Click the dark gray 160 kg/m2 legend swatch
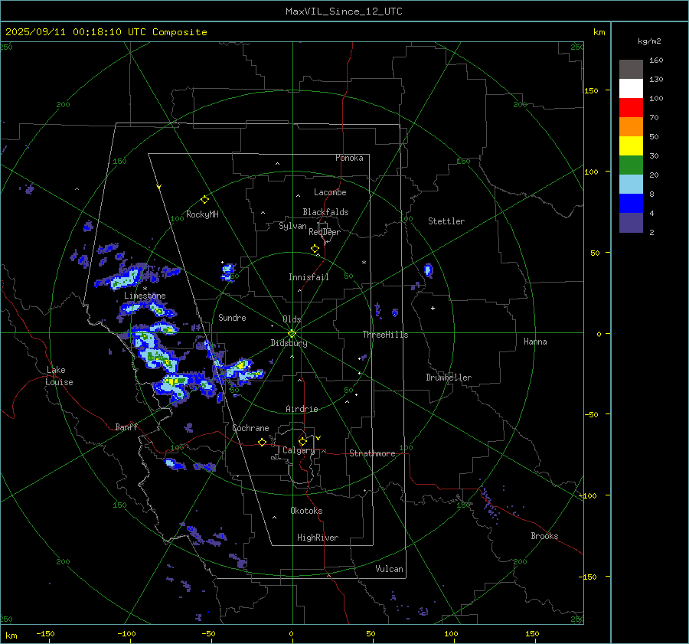Image resolution: width=689 pixels, height=644 pixels. (x=631, y=69)
